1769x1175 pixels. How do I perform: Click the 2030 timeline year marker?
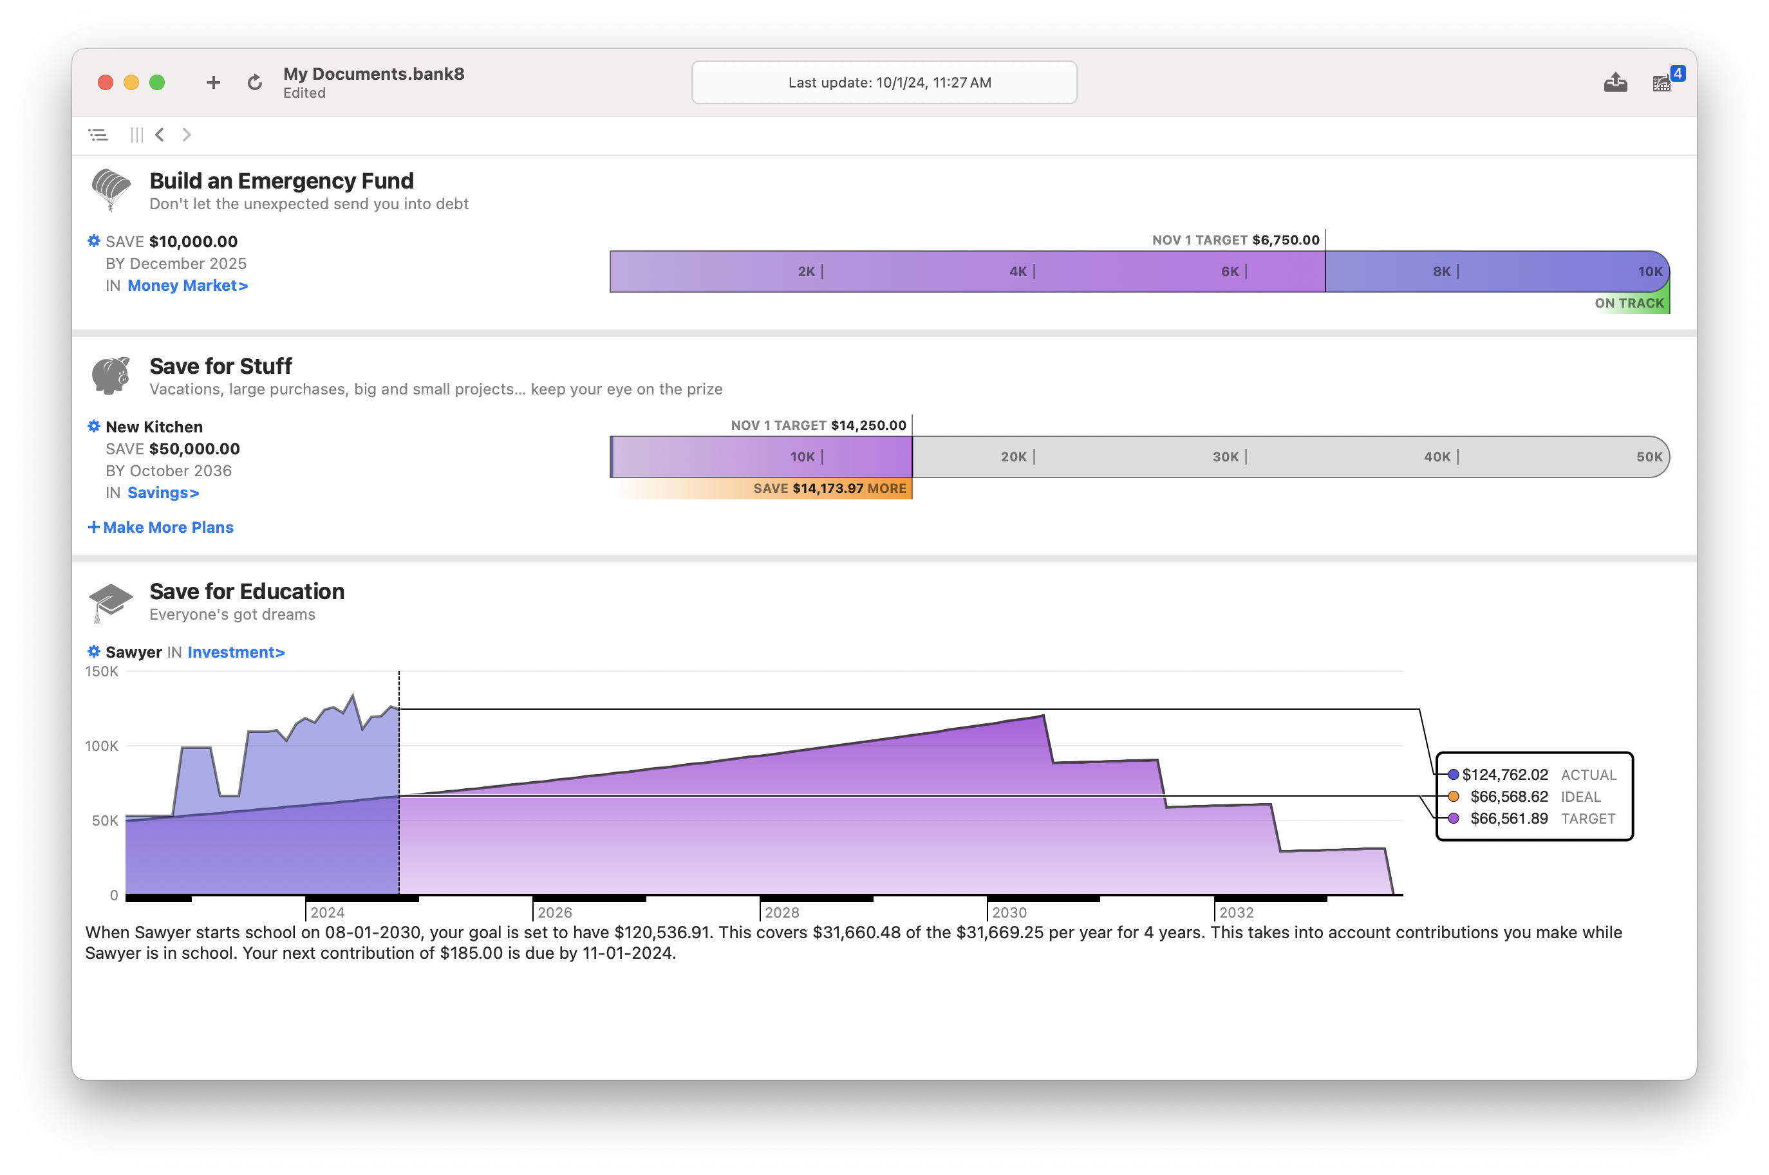click(x=1009, y=912)
